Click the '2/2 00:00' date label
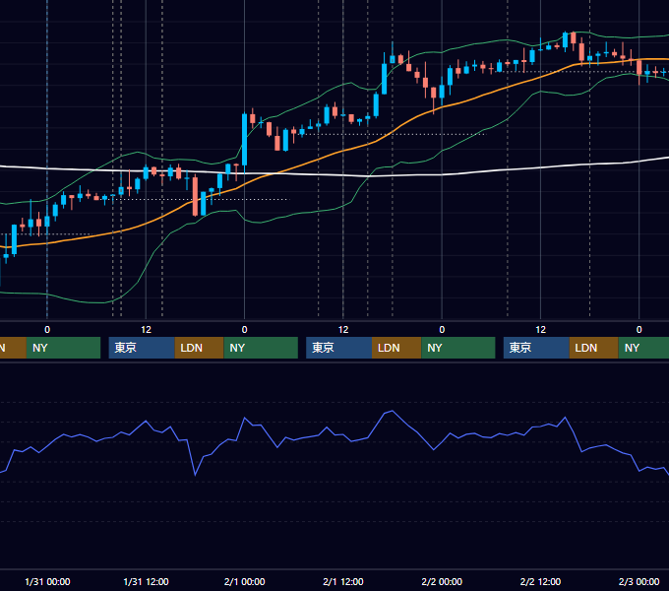The height and width of the screenshot is (591, 669). tap(442, 581)
